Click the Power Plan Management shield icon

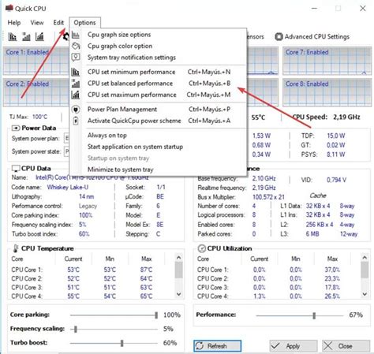pyautogui.click(x=76, y=109)
